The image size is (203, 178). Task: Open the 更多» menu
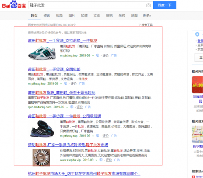click(x=147, y=16)
